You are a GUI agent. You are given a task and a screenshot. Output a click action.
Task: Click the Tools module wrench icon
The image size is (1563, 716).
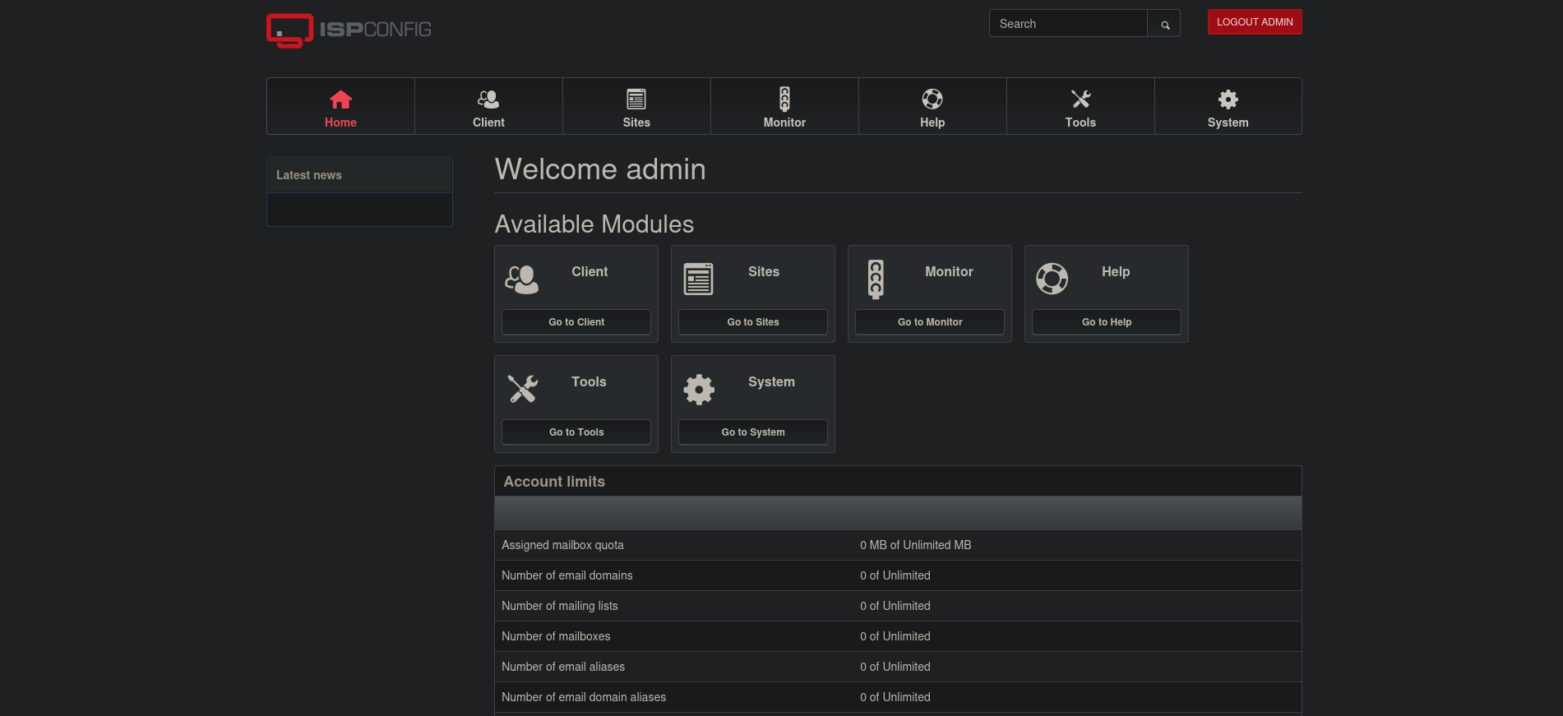(522, 389)
